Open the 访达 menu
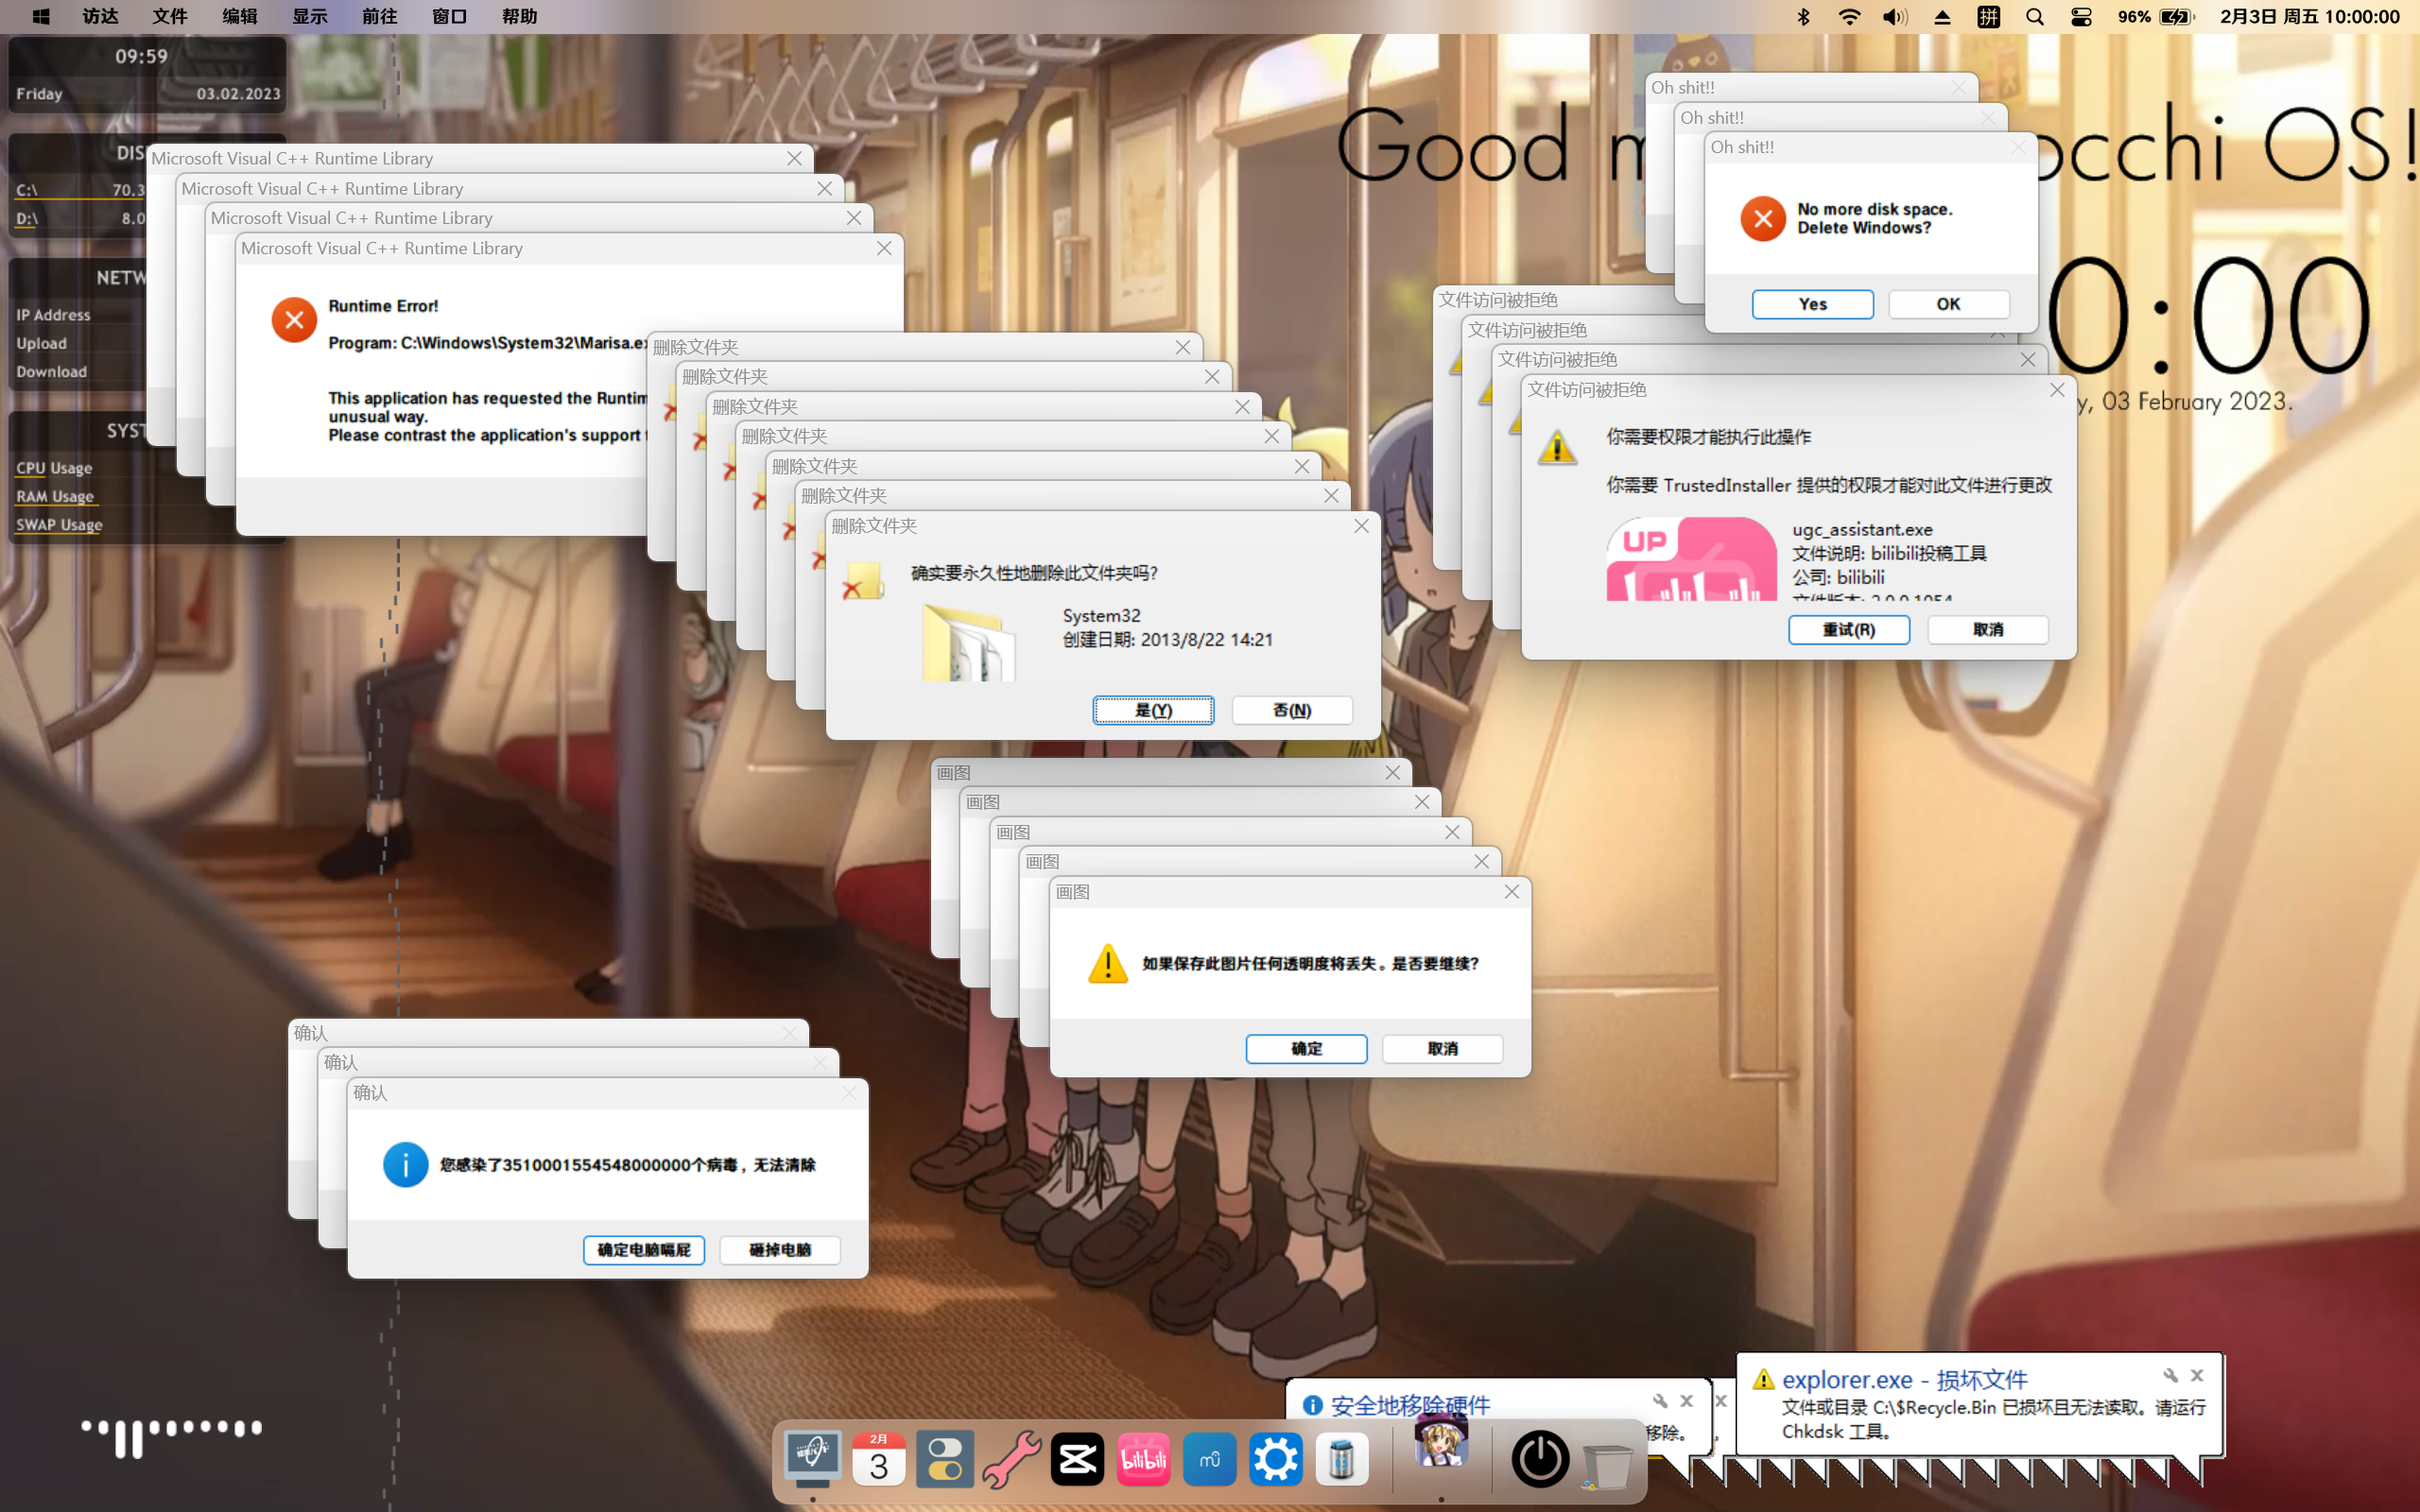2420x1512 pixels. click(x=101, y=17)
